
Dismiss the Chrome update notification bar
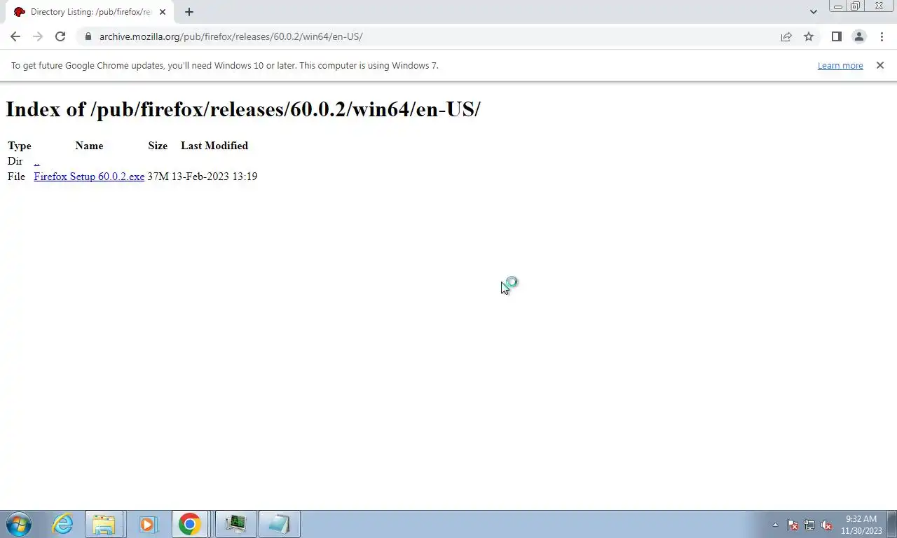tap(880, 65)
